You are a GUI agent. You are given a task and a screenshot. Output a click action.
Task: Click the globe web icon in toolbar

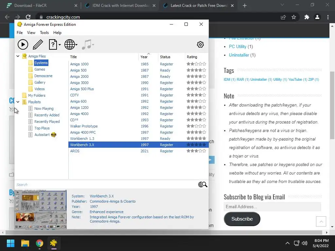pos(70,44)
